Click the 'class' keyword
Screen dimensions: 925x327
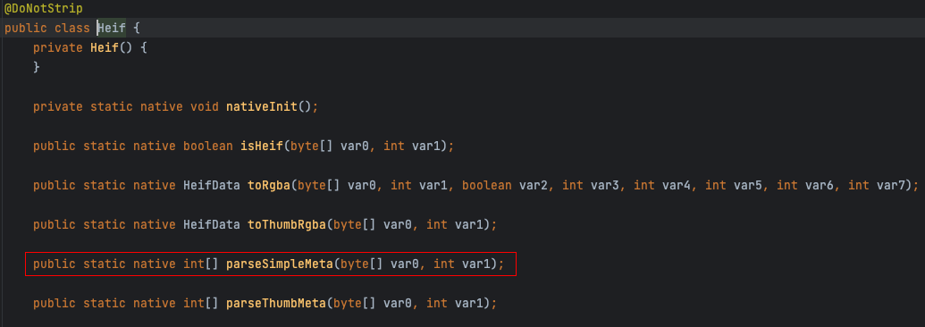point(72,28)
